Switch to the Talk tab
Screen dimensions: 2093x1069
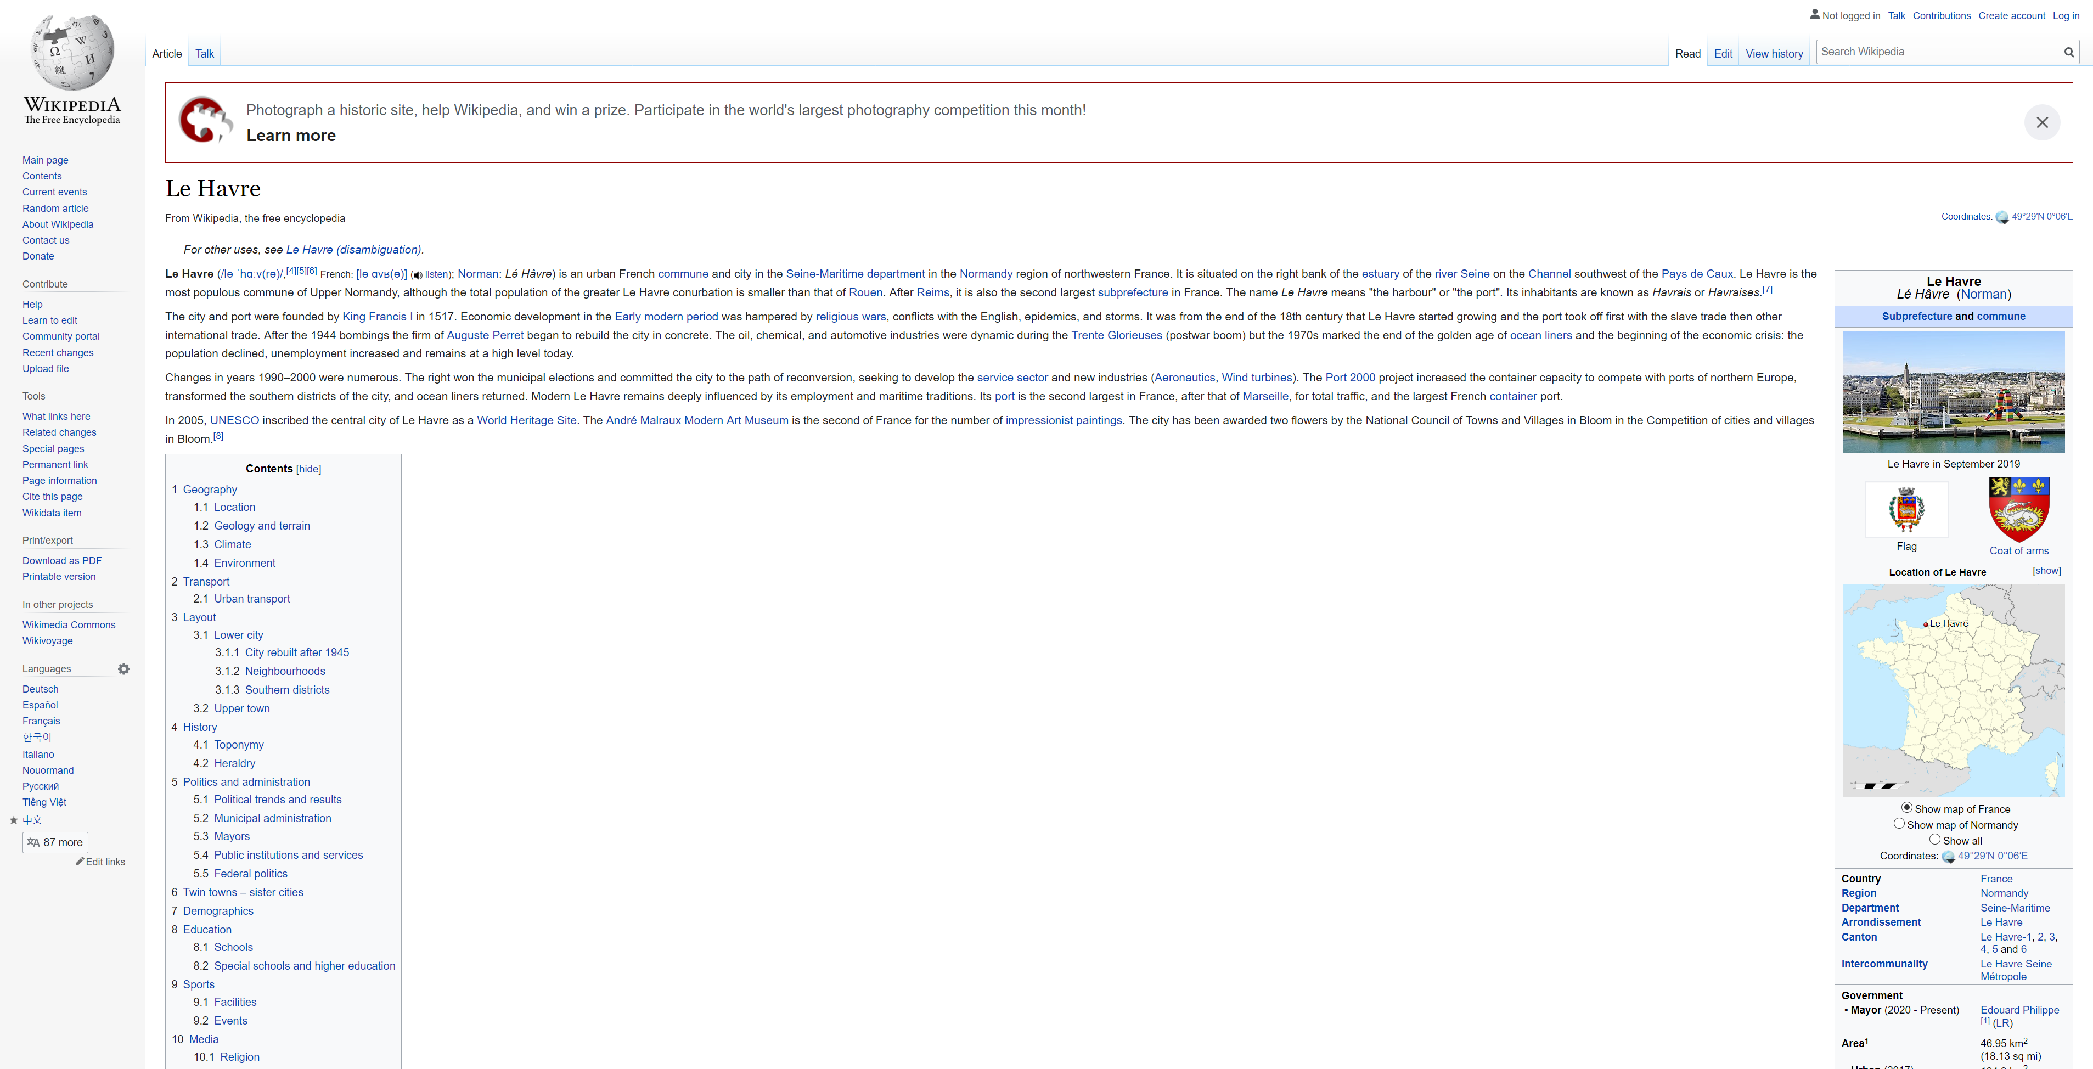tap(205, 54)
